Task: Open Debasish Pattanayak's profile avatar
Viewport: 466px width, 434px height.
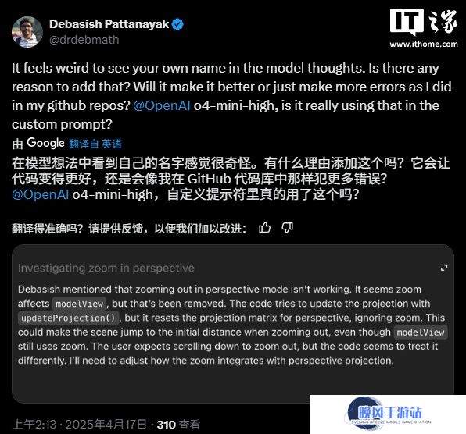Action: pyautogui.click(x=27, y=32)
